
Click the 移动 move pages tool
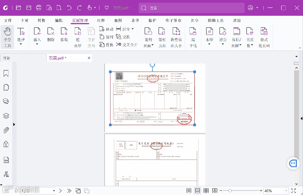pos(106,29)
